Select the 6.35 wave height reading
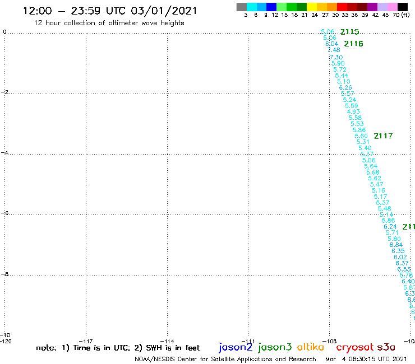The width and height of the screenshot is (415, 364). click(398, 251)
